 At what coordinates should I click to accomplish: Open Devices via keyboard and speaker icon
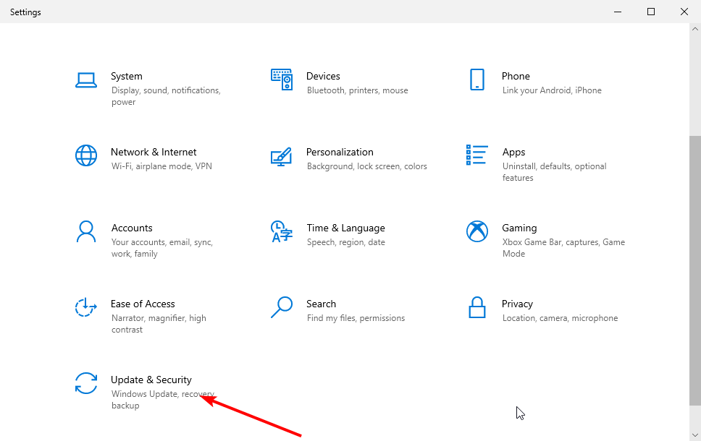[281, 80]
